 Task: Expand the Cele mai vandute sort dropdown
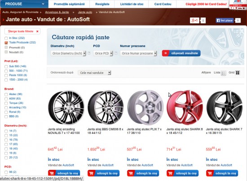94,73
